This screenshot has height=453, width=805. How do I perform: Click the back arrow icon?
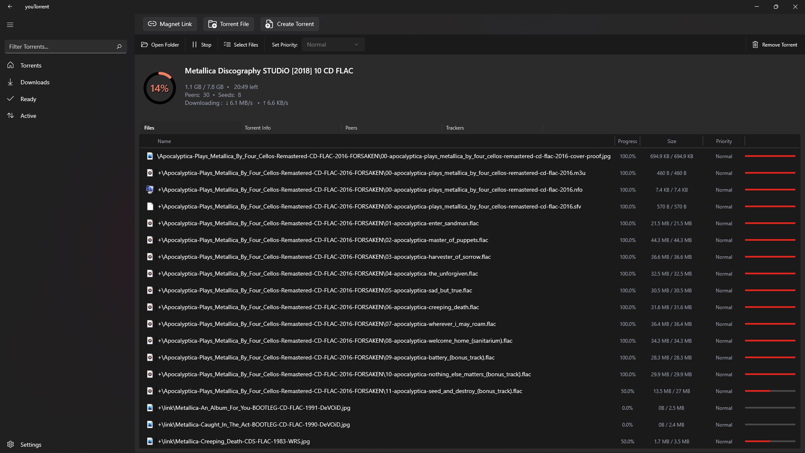[10, 7]
